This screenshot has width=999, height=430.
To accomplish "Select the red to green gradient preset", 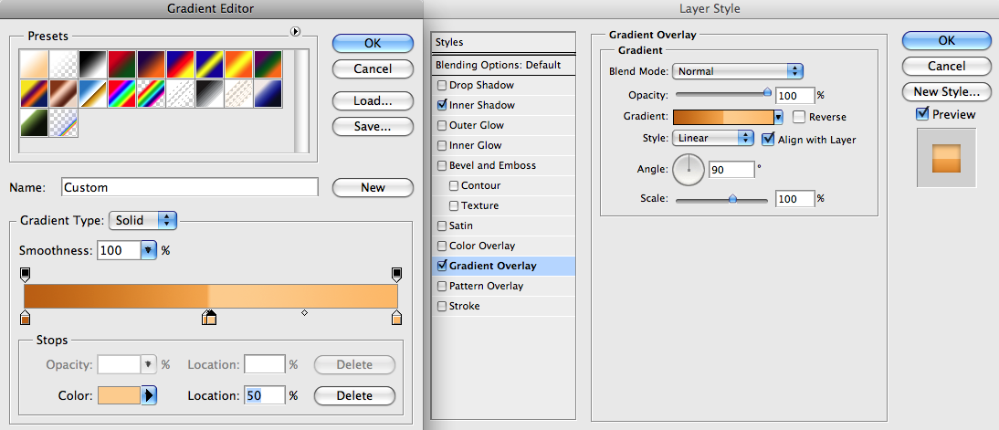I will pyautogui.click(x=122, y=64).
